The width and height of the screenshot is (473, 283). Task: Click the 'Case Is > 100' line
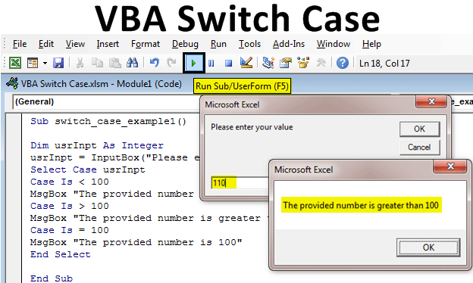[70, 206]
